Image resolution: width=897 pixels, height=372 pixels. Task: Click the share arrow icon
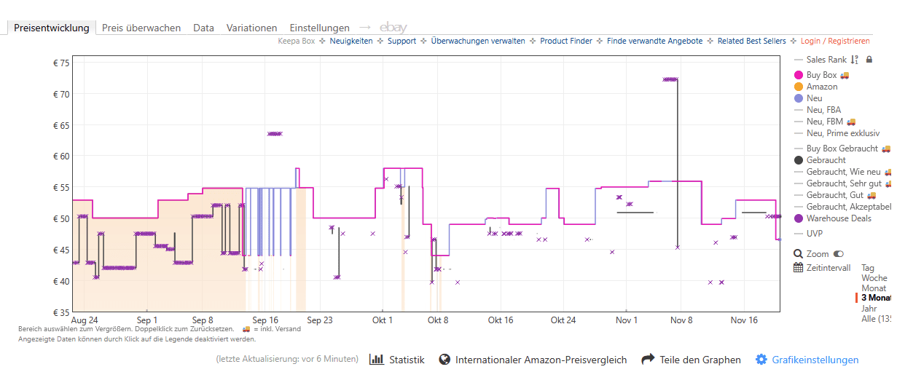[648, 360]
